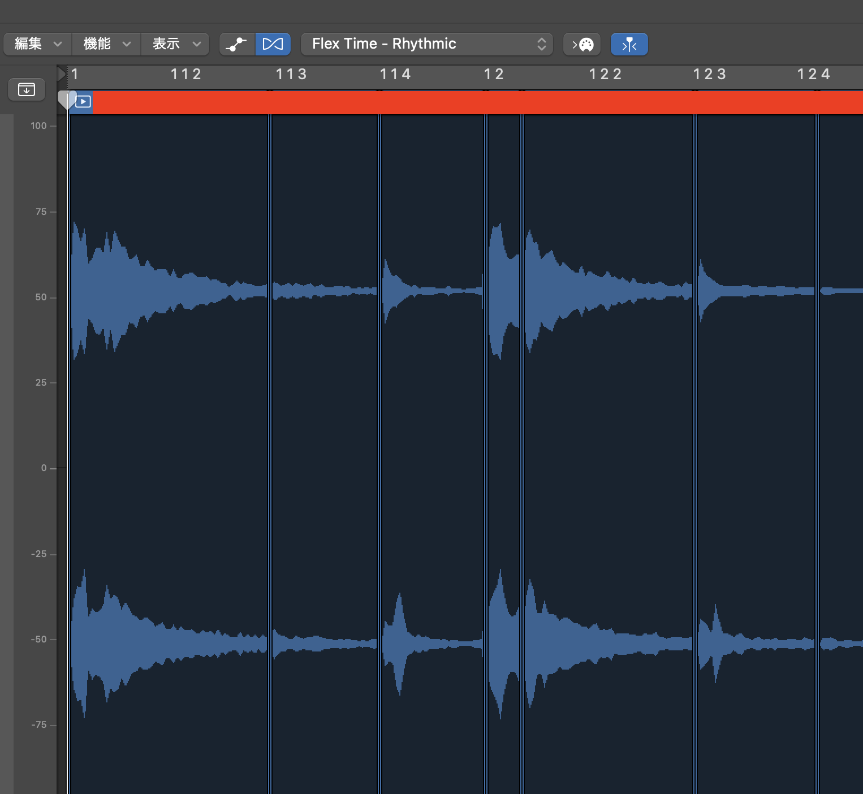Open the 表示 (View) menu
Viewport: 863px width, 794px height.
tap(175, 44)
